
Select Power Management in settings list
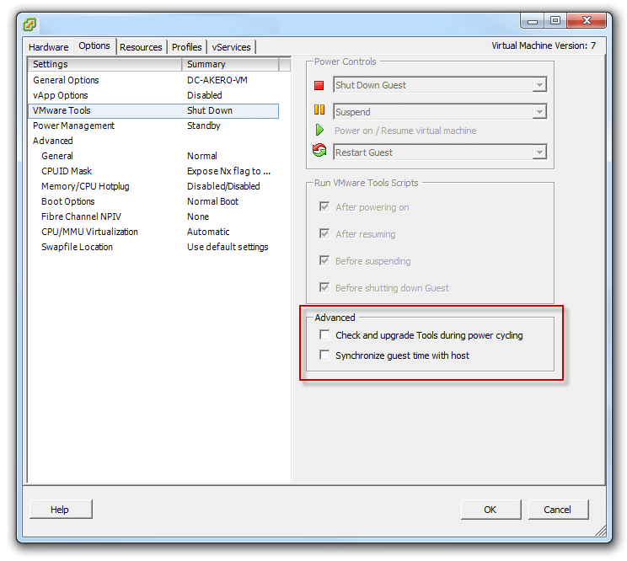(x=73, y=126)
